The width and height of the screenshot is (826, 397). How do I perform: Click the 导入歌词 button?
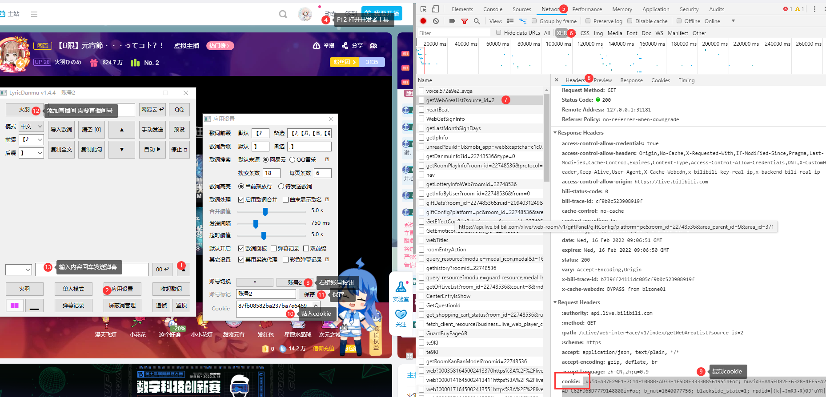(x=61, y=130)
